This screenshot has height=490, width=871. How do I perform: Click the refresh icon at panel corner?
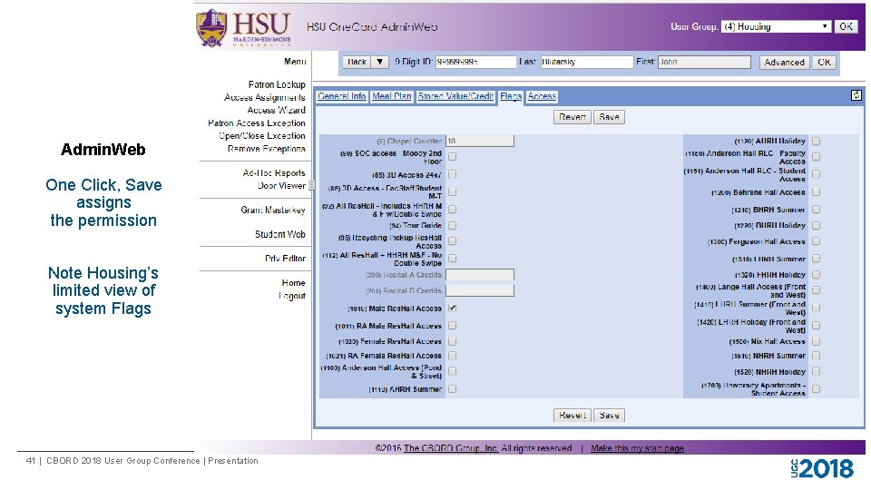[x=856, y=95]
